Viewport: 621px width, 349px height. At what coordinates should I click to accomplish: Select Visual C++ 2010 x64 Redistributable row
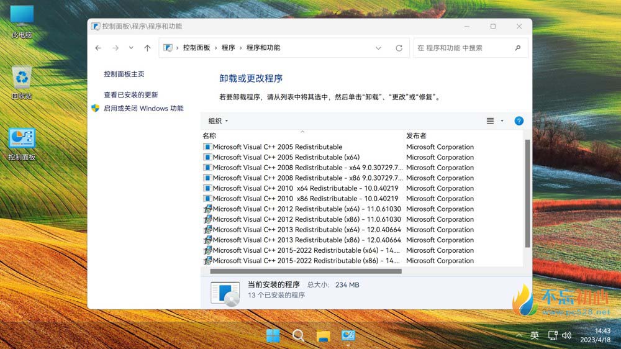coord(363,188)
